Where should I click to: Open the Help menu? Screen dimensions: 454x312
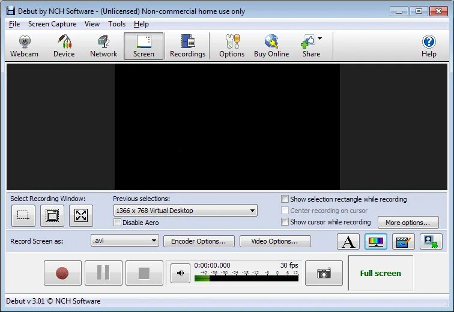pos(141,24)
